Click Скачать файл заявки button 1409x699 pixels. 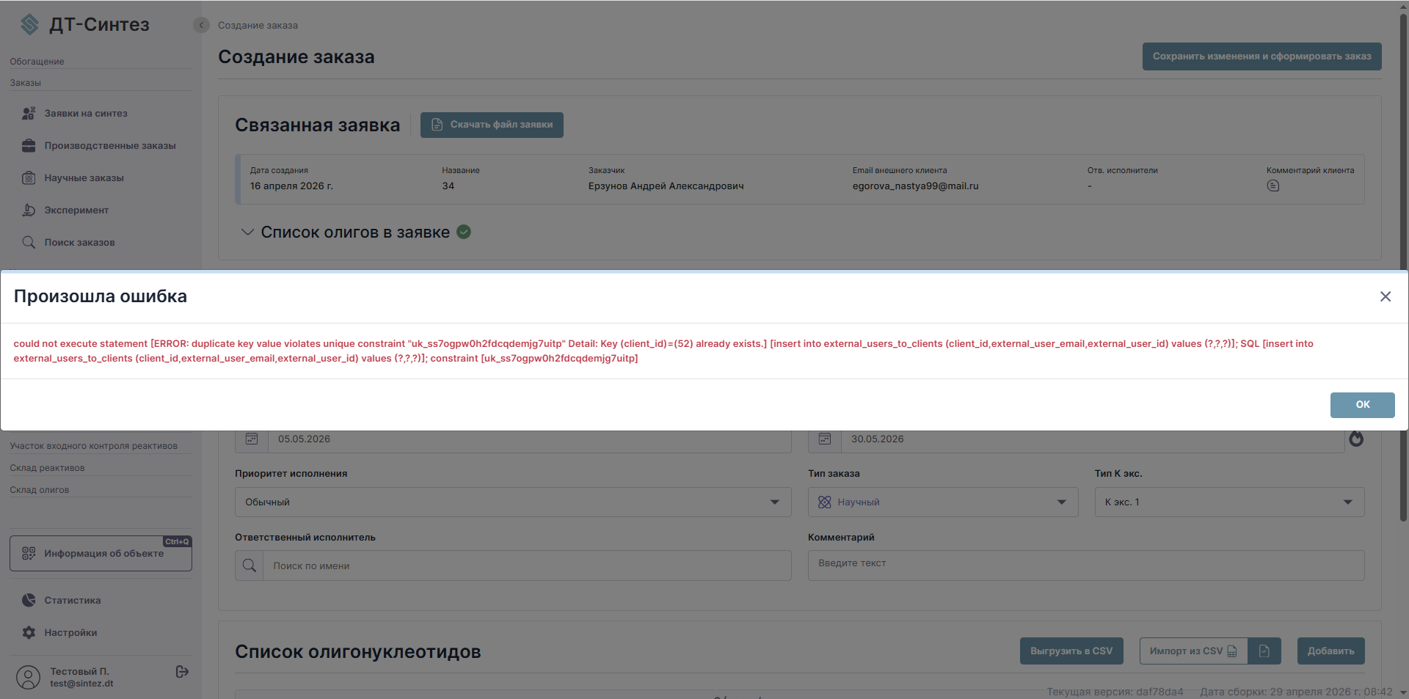coord(492,125)
